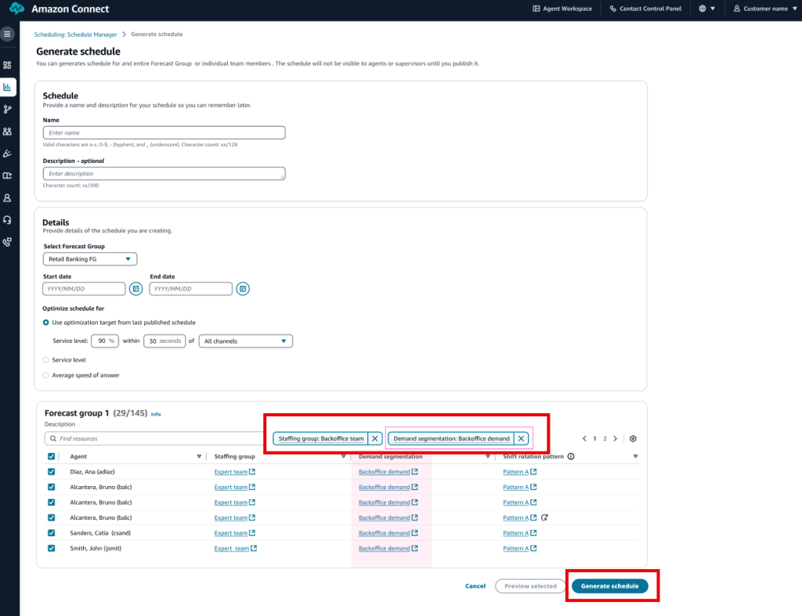
Task: Click Sanders, Catia (csand) agent name
Action: click(x=100, y=533)
